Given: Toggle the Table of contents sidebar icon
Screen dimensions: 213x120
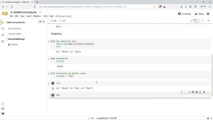Looking at the screenshot, I should coord(3,22).
